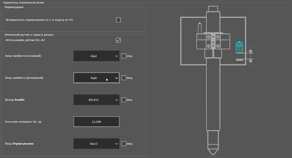Click the plasma torch diagram image
The image size is (292, 158).
(x=217, y=80)
